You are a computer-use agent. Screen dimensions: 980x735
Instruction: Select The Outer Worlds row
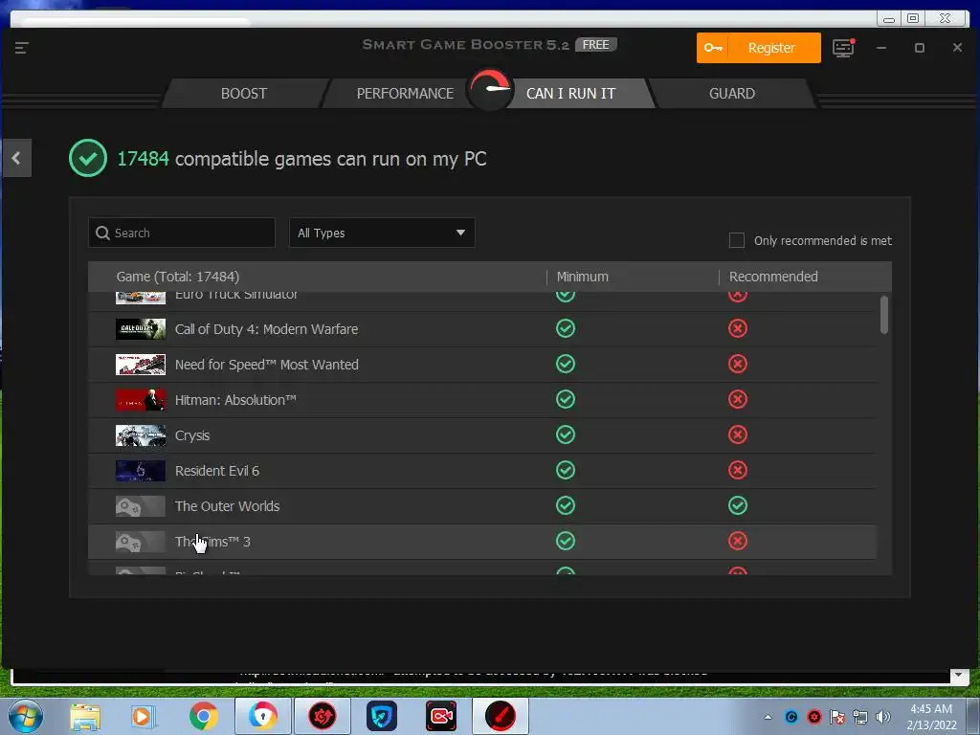point(482,506)
